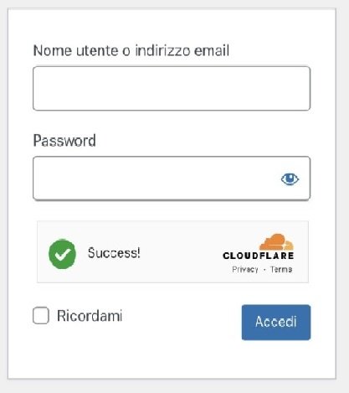Click the gray page background outside the form
The height and width of the screenshot is (393, 349).
[342, 195]
